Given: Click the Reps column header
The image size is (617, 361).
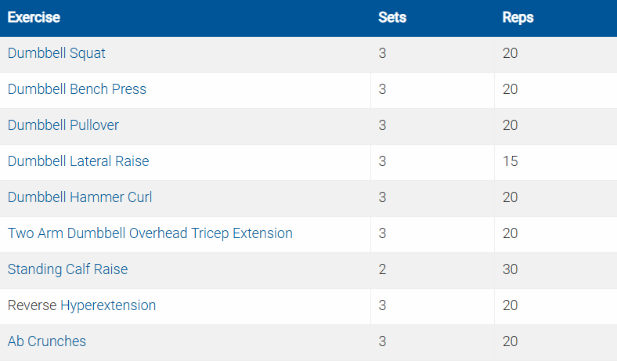Looking at the screenshot, I should 518,18.
